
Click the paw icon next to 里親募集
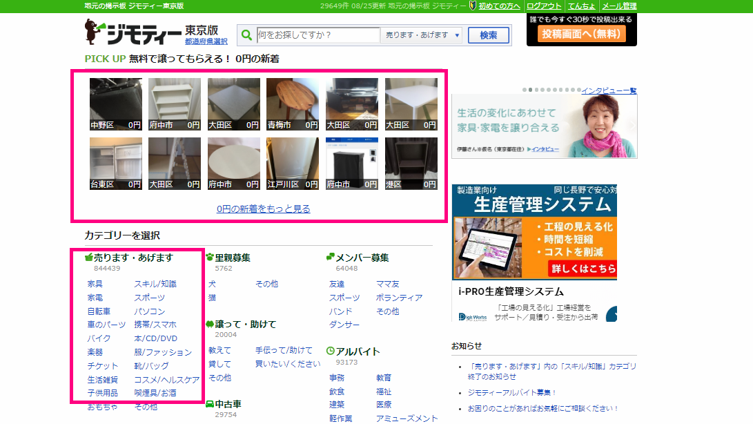210,258
